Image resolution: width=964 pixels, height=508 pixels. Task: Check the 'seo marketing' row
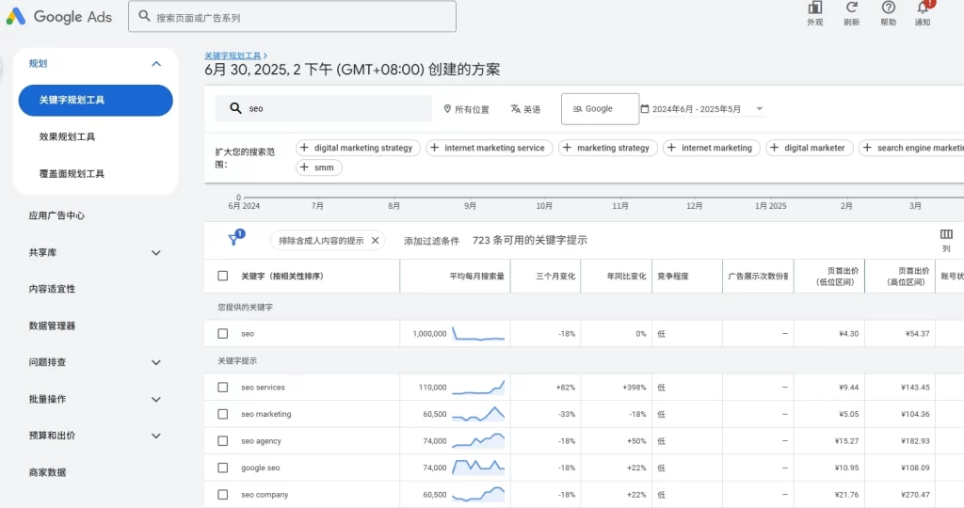click(x=222, y=414)
